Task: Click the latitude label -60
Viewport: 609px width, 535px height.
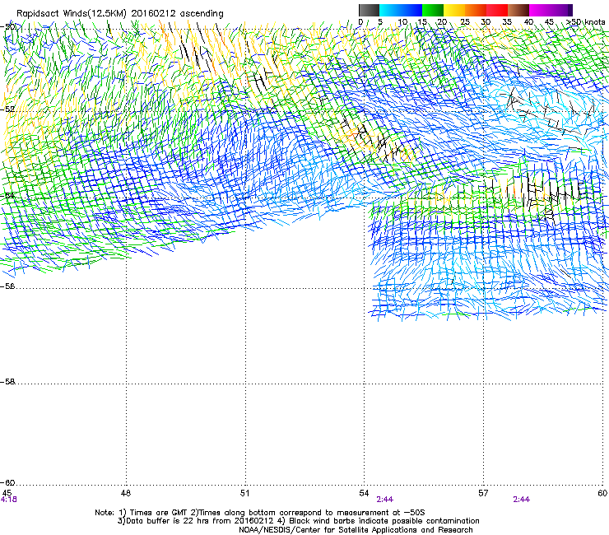Action: (7, 482)
